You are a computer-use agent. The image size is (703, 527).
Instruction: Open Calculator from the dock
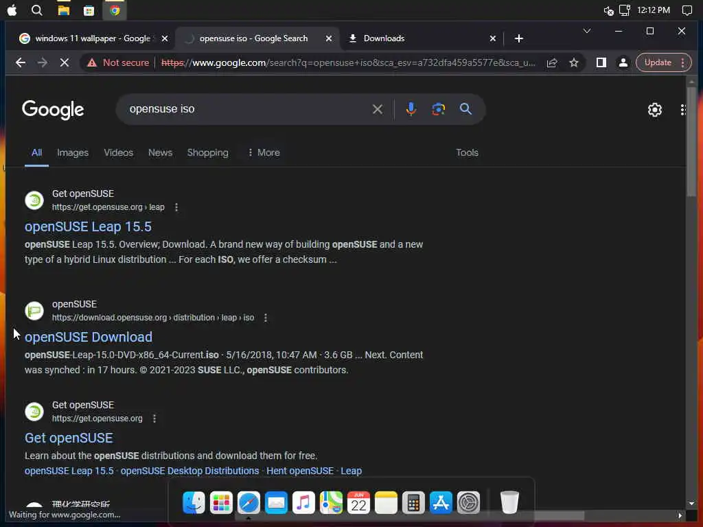[x=413, y=502]
